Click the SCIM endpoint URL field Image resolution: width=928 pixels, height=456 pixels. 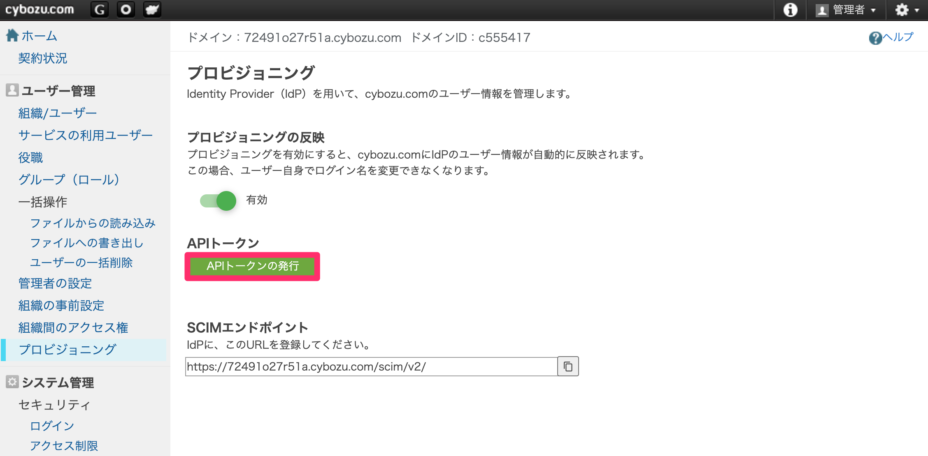(372, 366)
